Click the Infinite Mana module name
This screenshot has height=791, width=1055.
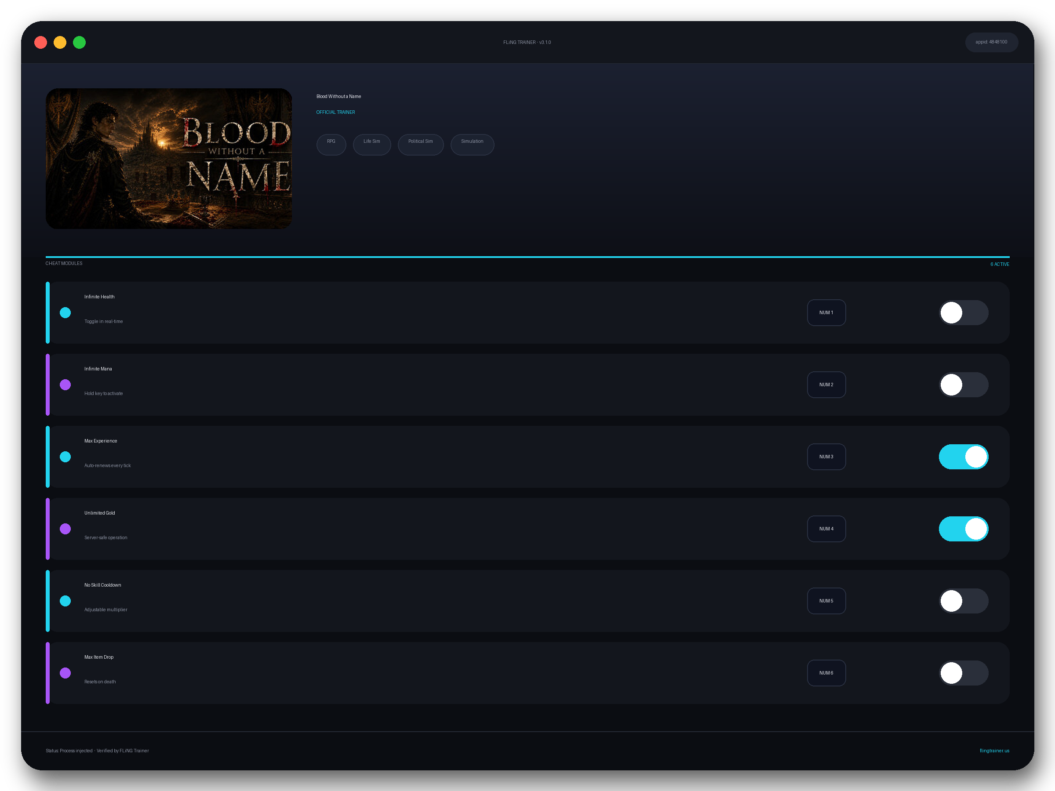pos(98,369)
